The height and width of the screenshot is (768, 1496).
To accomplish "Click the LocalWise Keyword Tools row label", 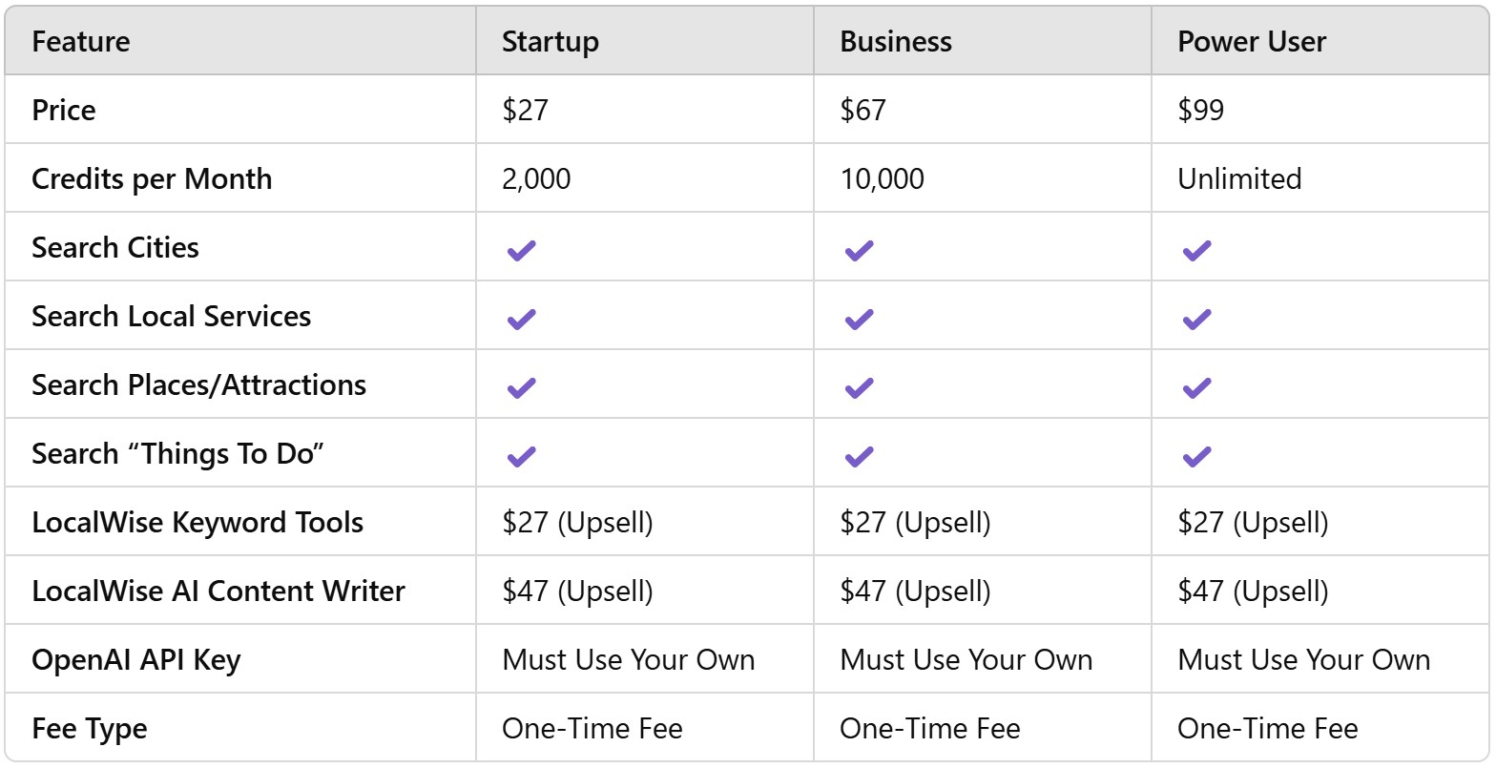I will 197,523.
